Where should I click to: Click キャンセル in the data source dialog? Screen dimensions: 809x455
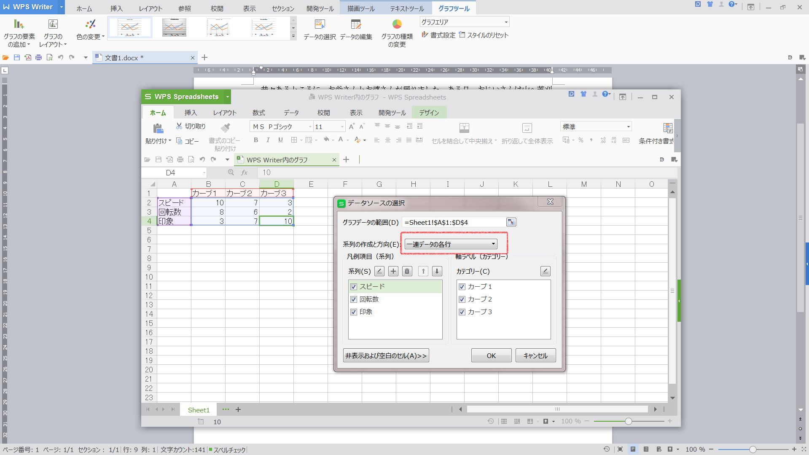coord(535,355)
